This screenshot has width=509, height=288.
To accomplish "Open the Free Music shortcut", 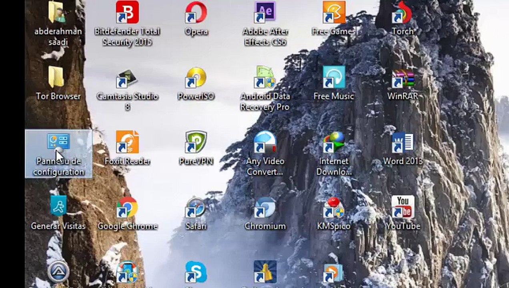I will coord(334,83).
